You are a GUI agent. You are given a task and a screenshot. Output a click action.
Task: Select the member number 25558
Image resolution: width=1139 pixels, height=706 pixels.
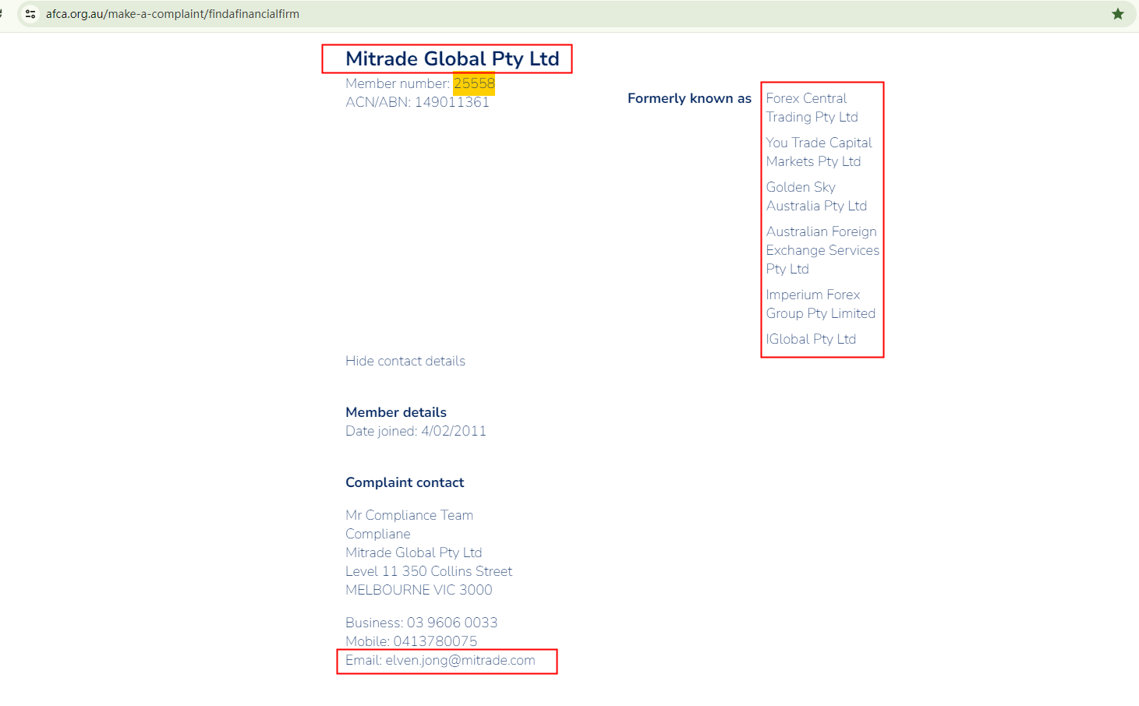coord(474,83)
